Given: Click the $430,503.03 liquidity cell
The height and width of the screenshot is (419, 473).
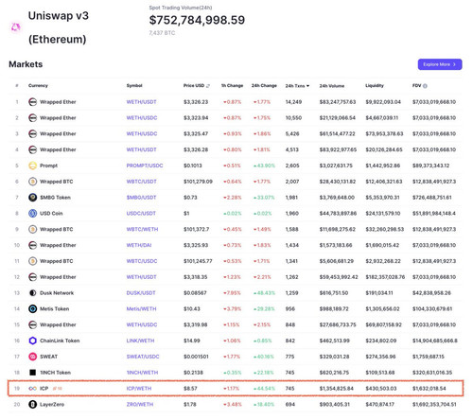Looking at the screenshot, I should pyautogui.click(x=381, y=389).
